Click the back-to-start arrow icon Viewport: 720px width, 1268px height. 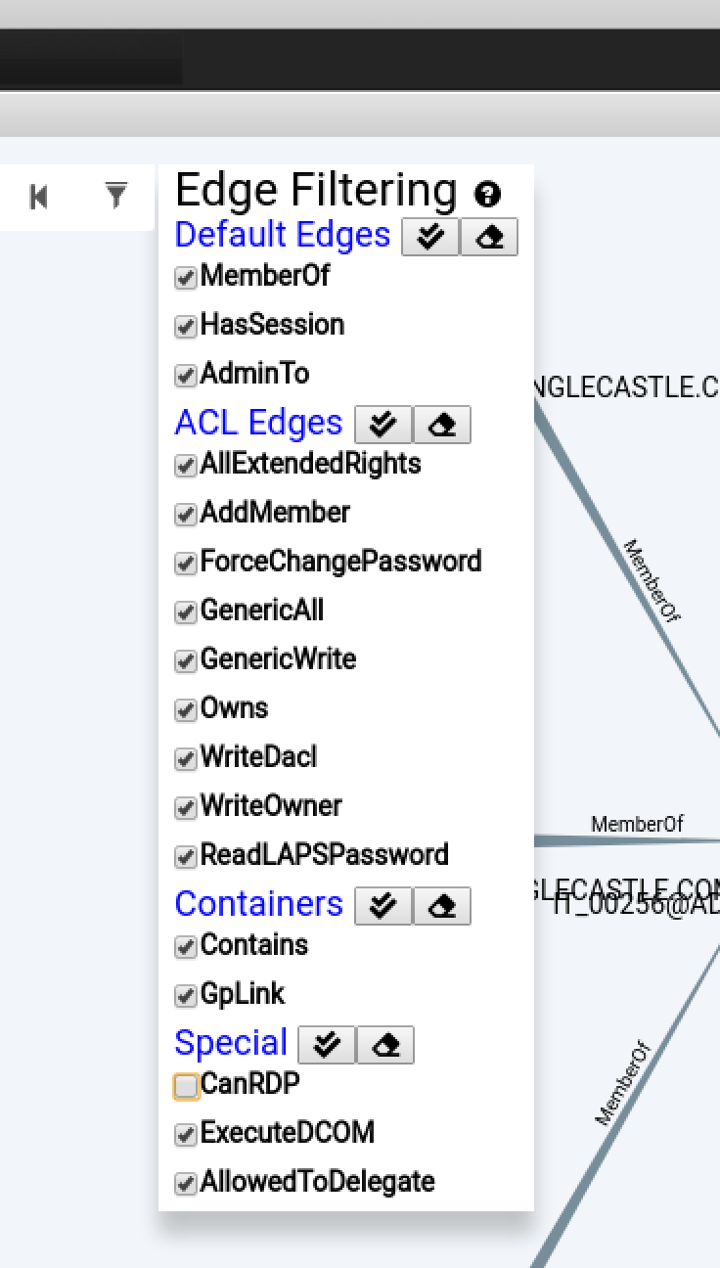[x=39, y=197]
